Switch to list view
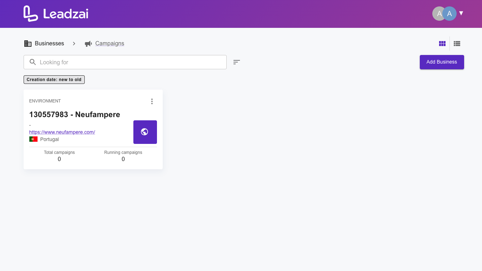This screenshot has height=271, width=482. 457,44
